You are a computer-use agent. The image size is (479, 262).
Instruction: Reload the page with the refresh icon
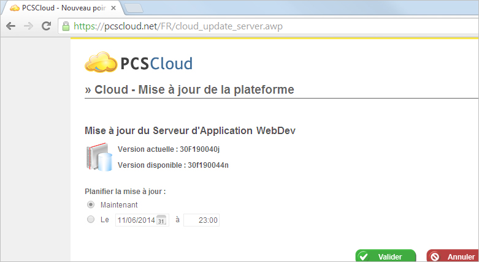[x=46, y=26]
